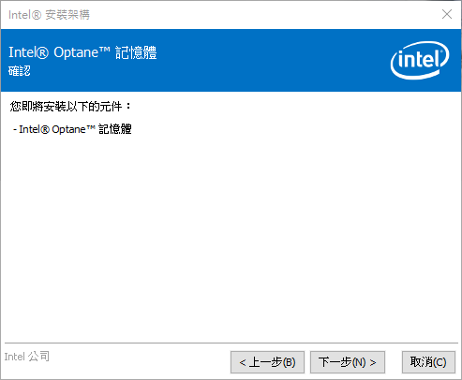Click the Intel logo in header
462x380 pixels.
(420, 60)
